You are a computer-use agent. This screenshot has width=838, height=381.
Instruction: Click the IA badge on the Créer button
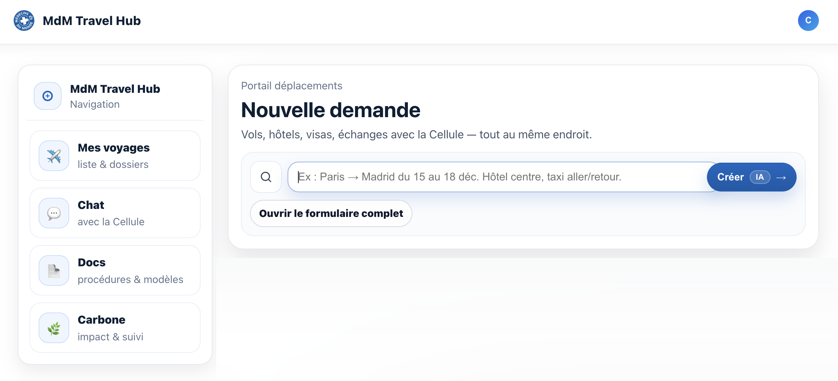click(759, 177)
